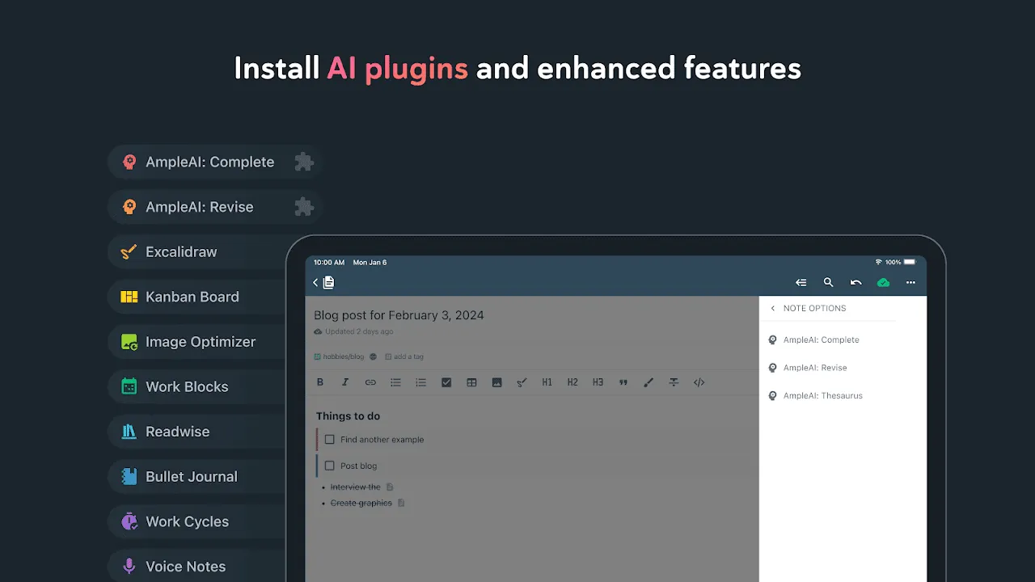Select AmpleAI: Complete in Note Options

[821, 340]
